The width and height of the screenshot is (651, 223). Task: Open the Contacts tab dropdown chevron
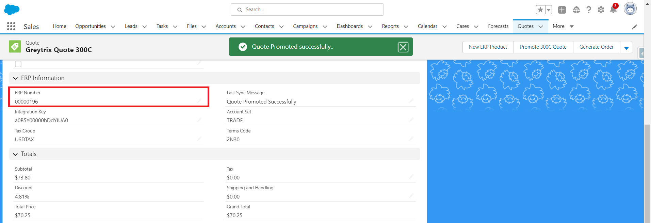click(x=281, y=27)
